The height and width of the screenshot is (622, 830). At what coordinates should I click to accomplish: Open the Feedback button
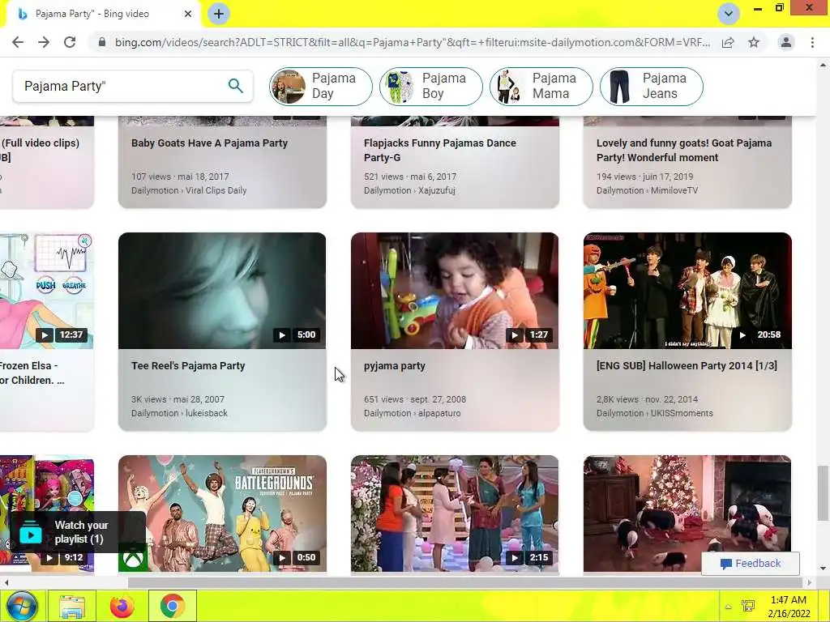[750, 564]
